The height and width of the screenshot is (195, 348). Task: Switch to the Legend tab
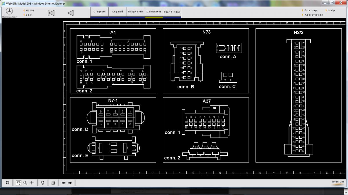117,12
